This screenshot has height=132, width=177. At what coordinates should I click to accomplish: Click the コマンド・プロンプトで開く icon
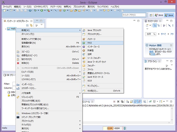tap(18, 117)
